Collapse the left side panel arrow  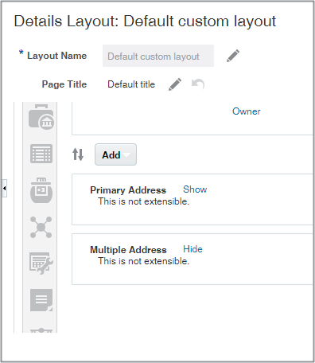(x=4, y=188)
